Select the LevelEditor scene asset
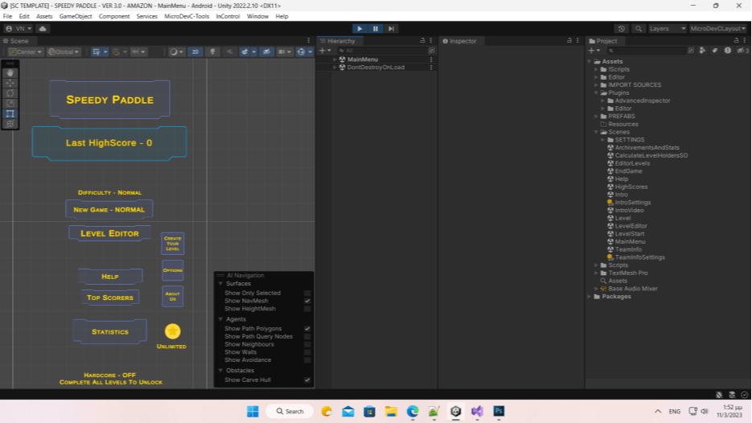The image size is (752, 423). (631, 226)
